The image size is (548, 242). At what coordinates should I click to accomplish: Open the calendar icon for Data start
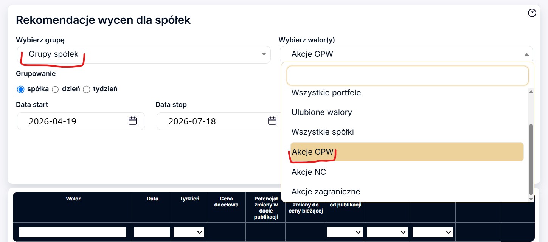tap(132, 121)
